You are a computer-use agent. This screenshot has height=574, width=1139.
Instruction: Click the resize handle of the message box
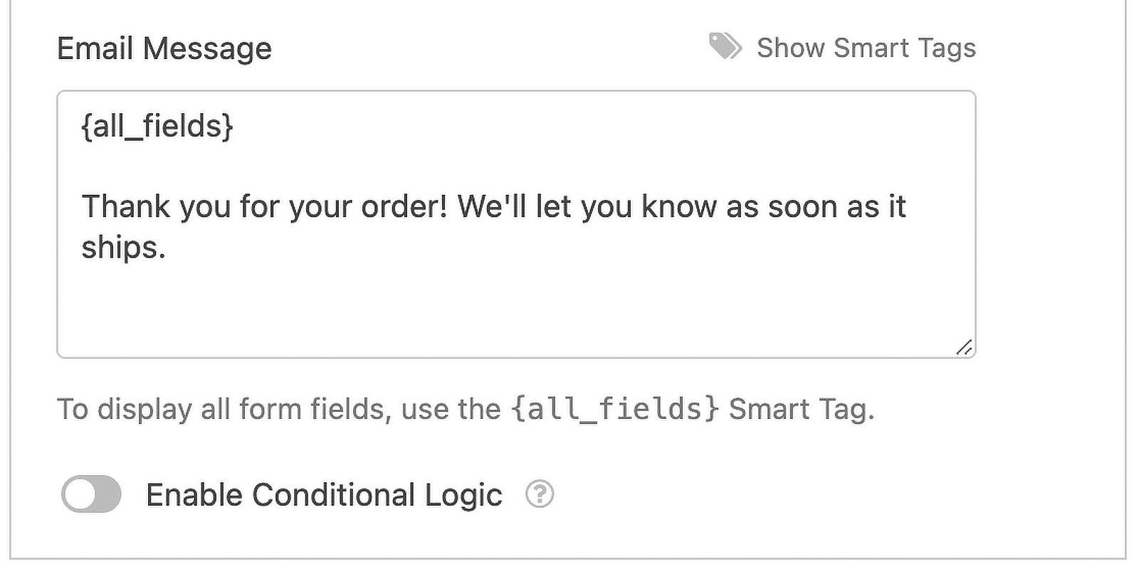[x=965, y=346]
